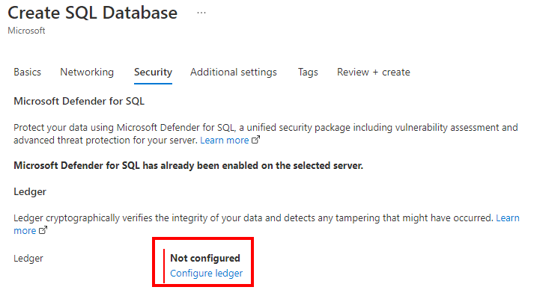Click the Protect your data description paragraph
Screen dimensions: 534x290
click(x=266, y=134)
